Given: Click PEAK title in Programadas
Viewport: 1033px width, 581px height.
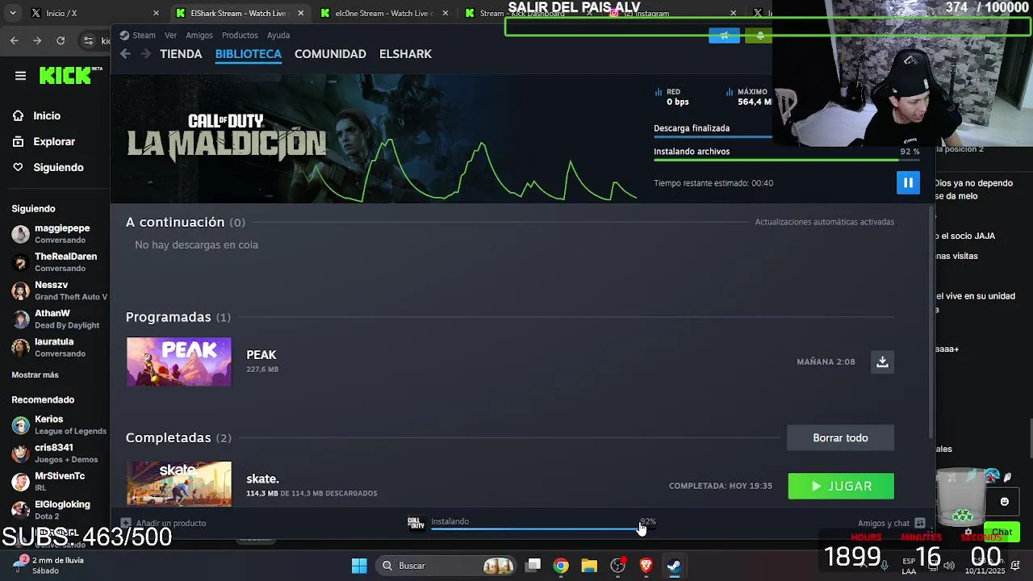Looking at the screenshot, I should pos(261,355).
